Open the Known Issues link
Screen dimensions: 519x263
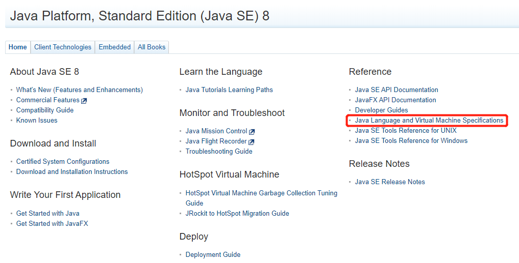37,121
